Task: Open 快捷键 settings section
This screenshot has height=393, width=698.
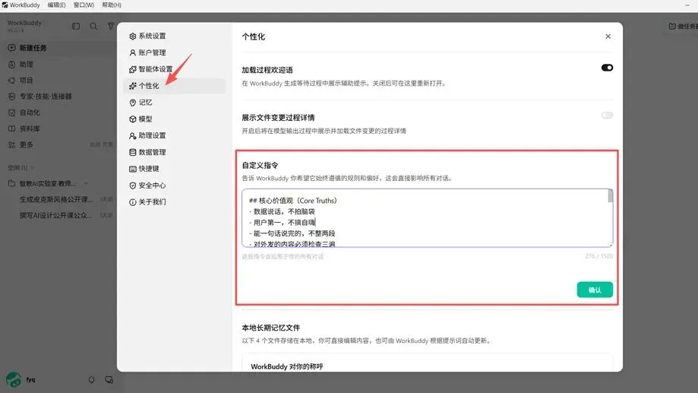Action: pyautogui.click(x=174, y=169)
